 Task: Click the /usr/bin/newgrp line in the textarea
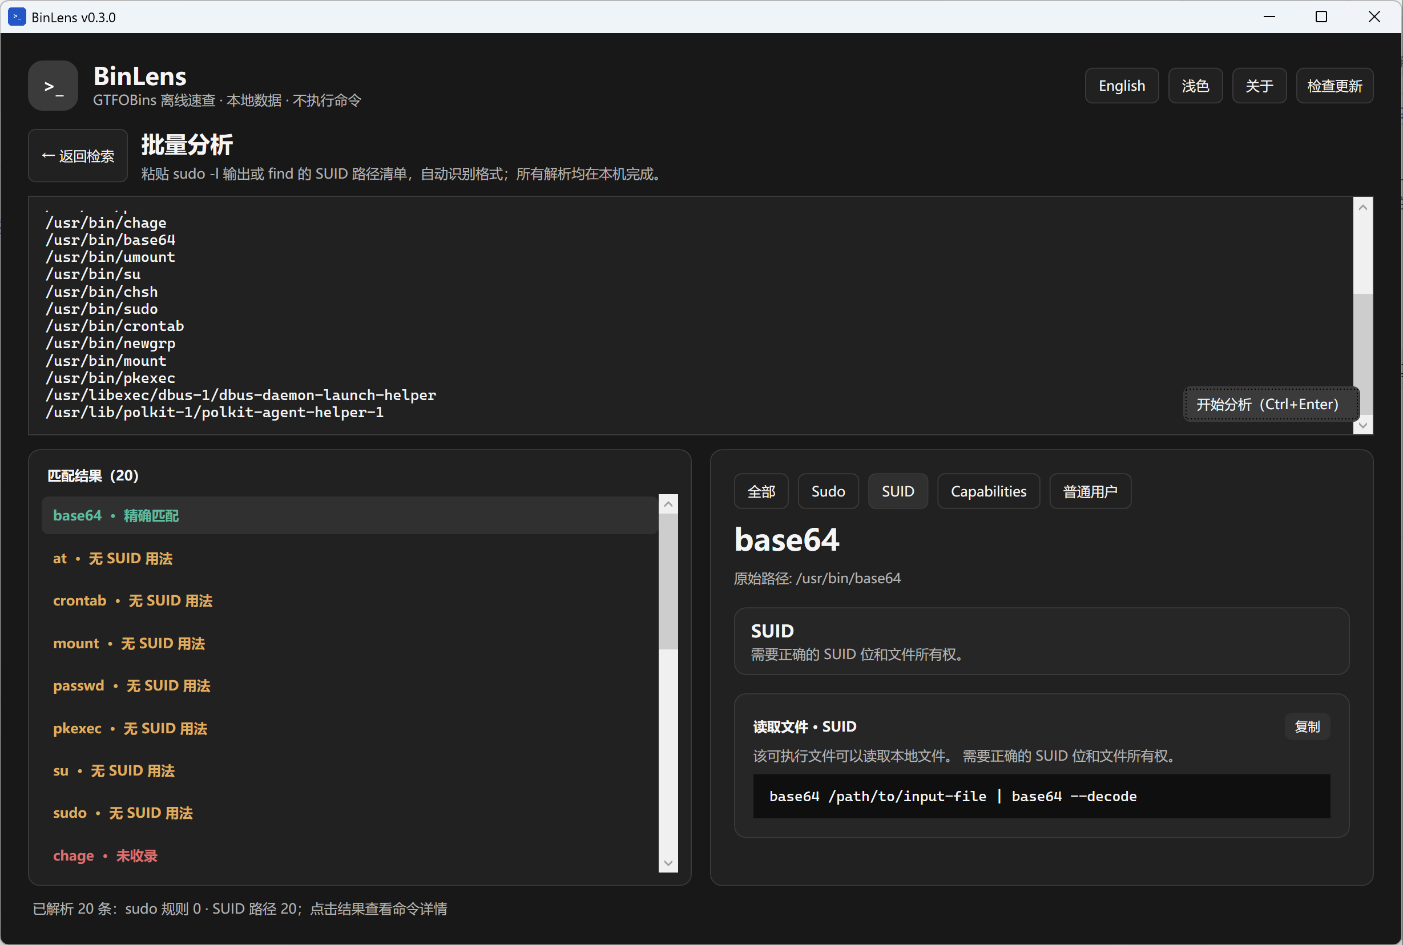[111, 344]
